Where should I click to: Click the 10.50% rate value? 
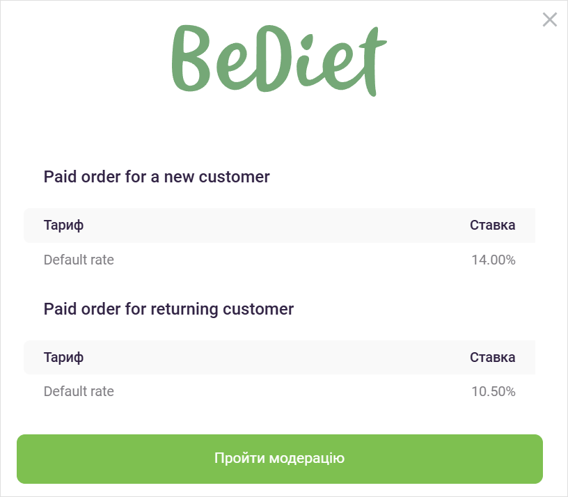(493, 391)
